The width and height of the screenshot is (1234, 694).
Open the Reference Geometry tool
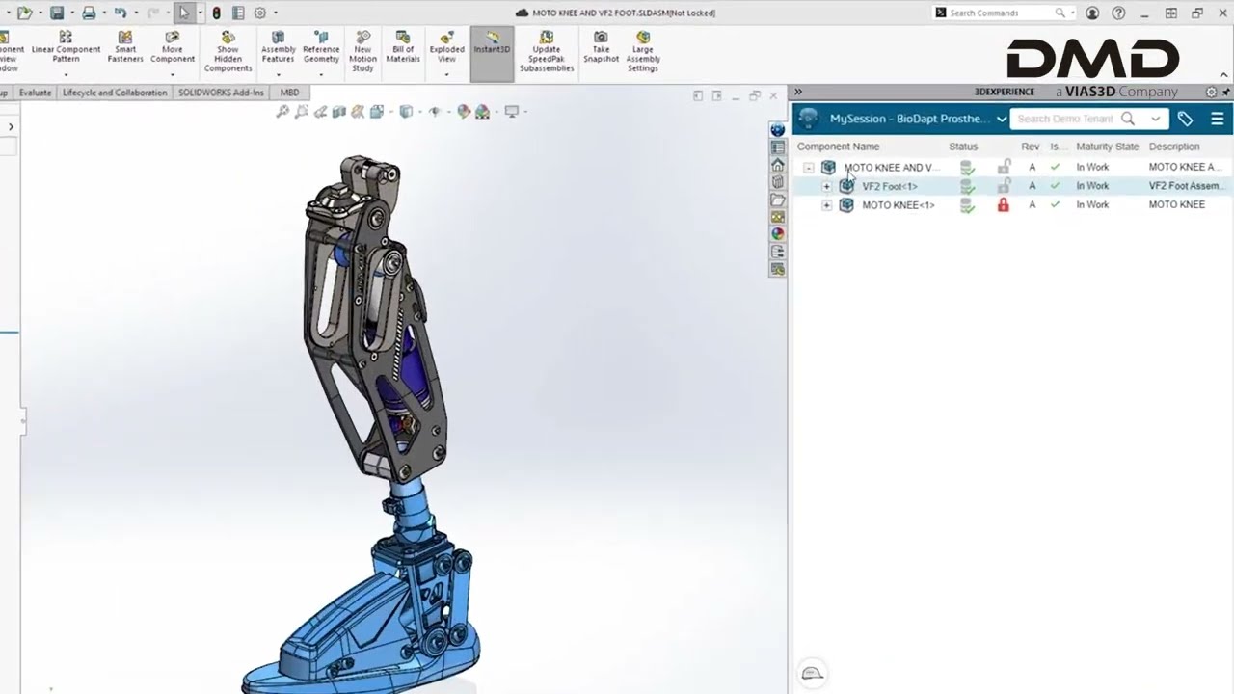(321, 47)
